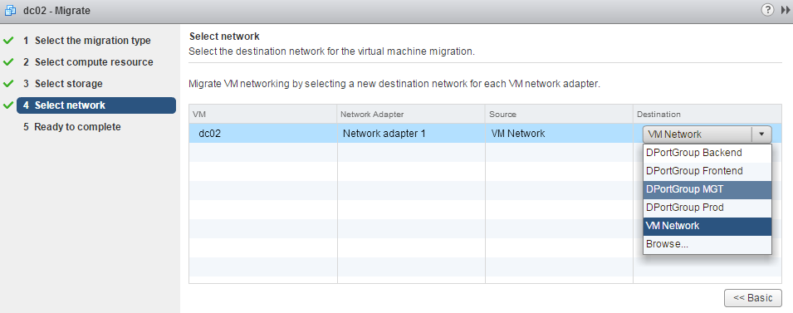This screenshot has width=793, height=313.
Task: Choose VM Network option in dropdown list
Action: 707,226
